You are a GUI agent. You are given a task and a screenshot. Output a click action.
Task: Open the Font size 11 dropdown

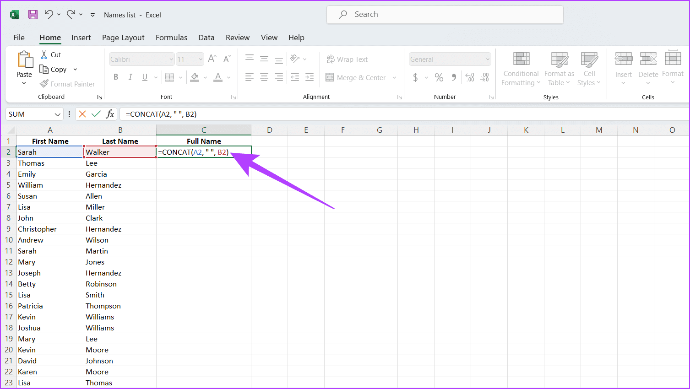(x=201, y=59)
